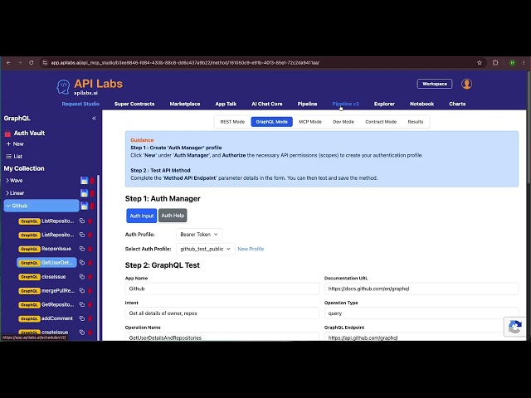Delete the Wave collection using red trash
This screenshot has width=531, height=398.
point(92,181)
